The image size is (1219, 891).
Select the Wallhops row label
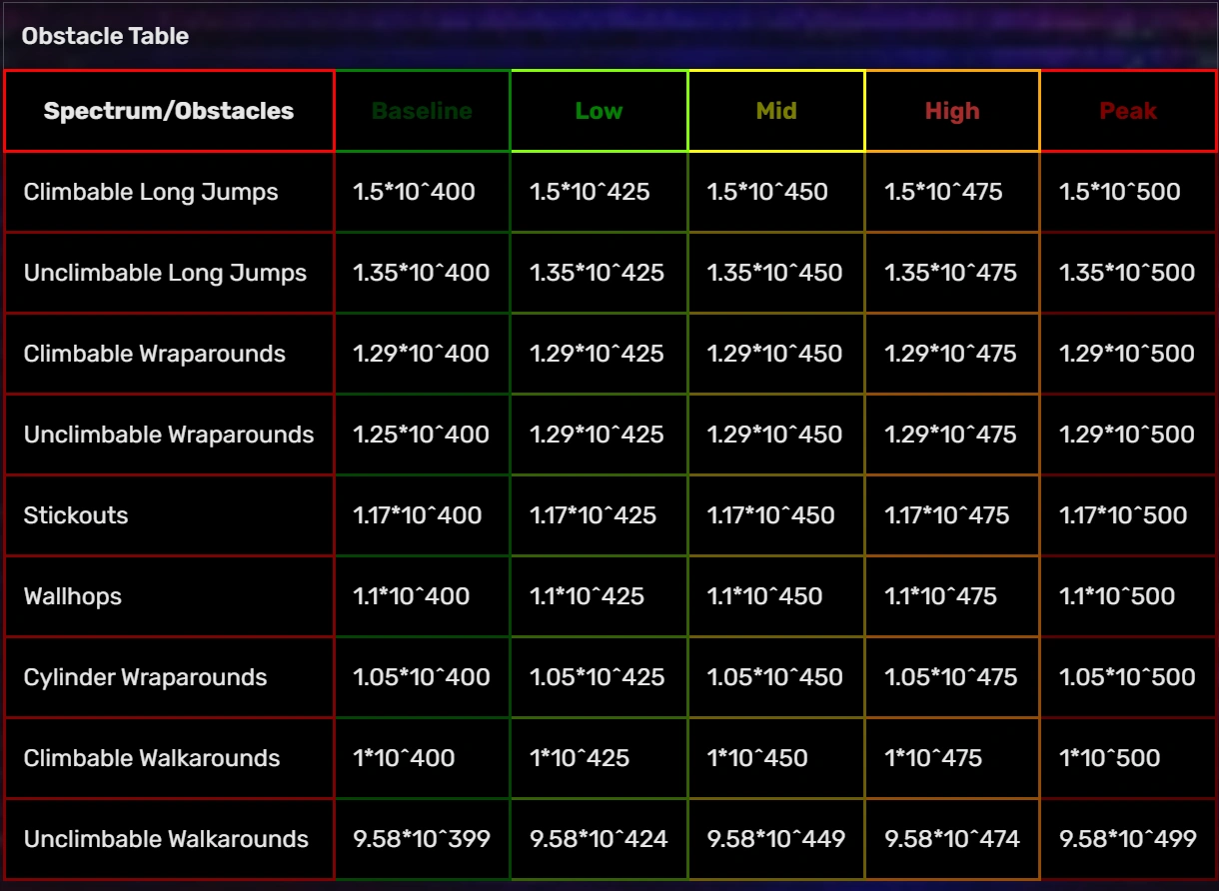click(73, 596)
